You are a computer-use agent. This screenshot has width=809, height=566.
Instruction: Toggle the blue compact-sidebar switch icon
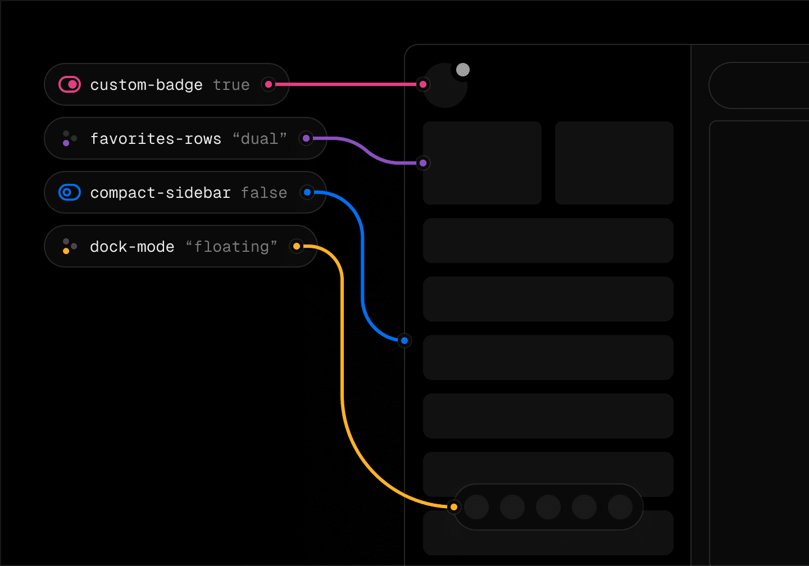[70, 192]
